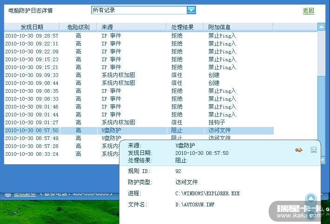
Task: Select the highlighted 08:57:50 log entry
Action: coord(139,130)
